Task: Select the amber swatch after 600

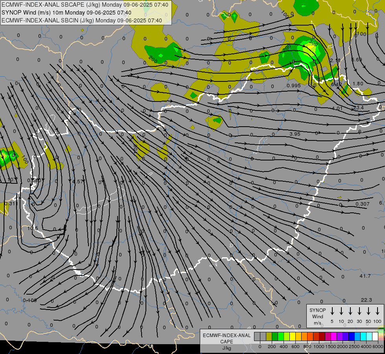Action: pos(298,337)
